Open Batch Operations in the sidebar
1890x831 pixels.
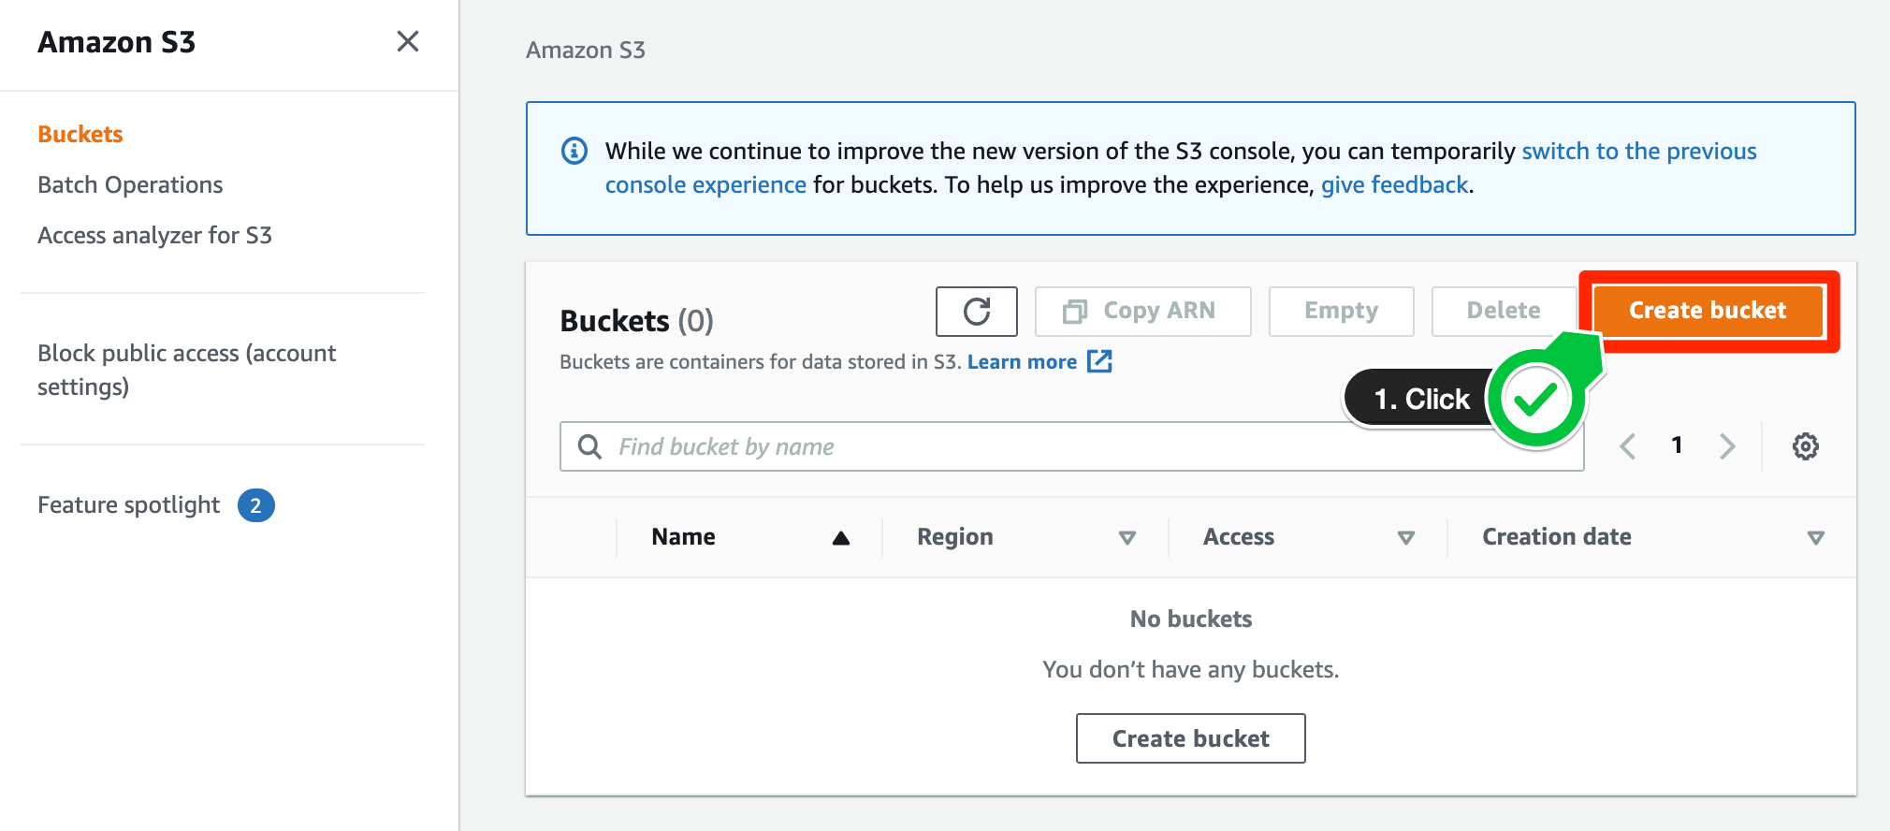130,184
